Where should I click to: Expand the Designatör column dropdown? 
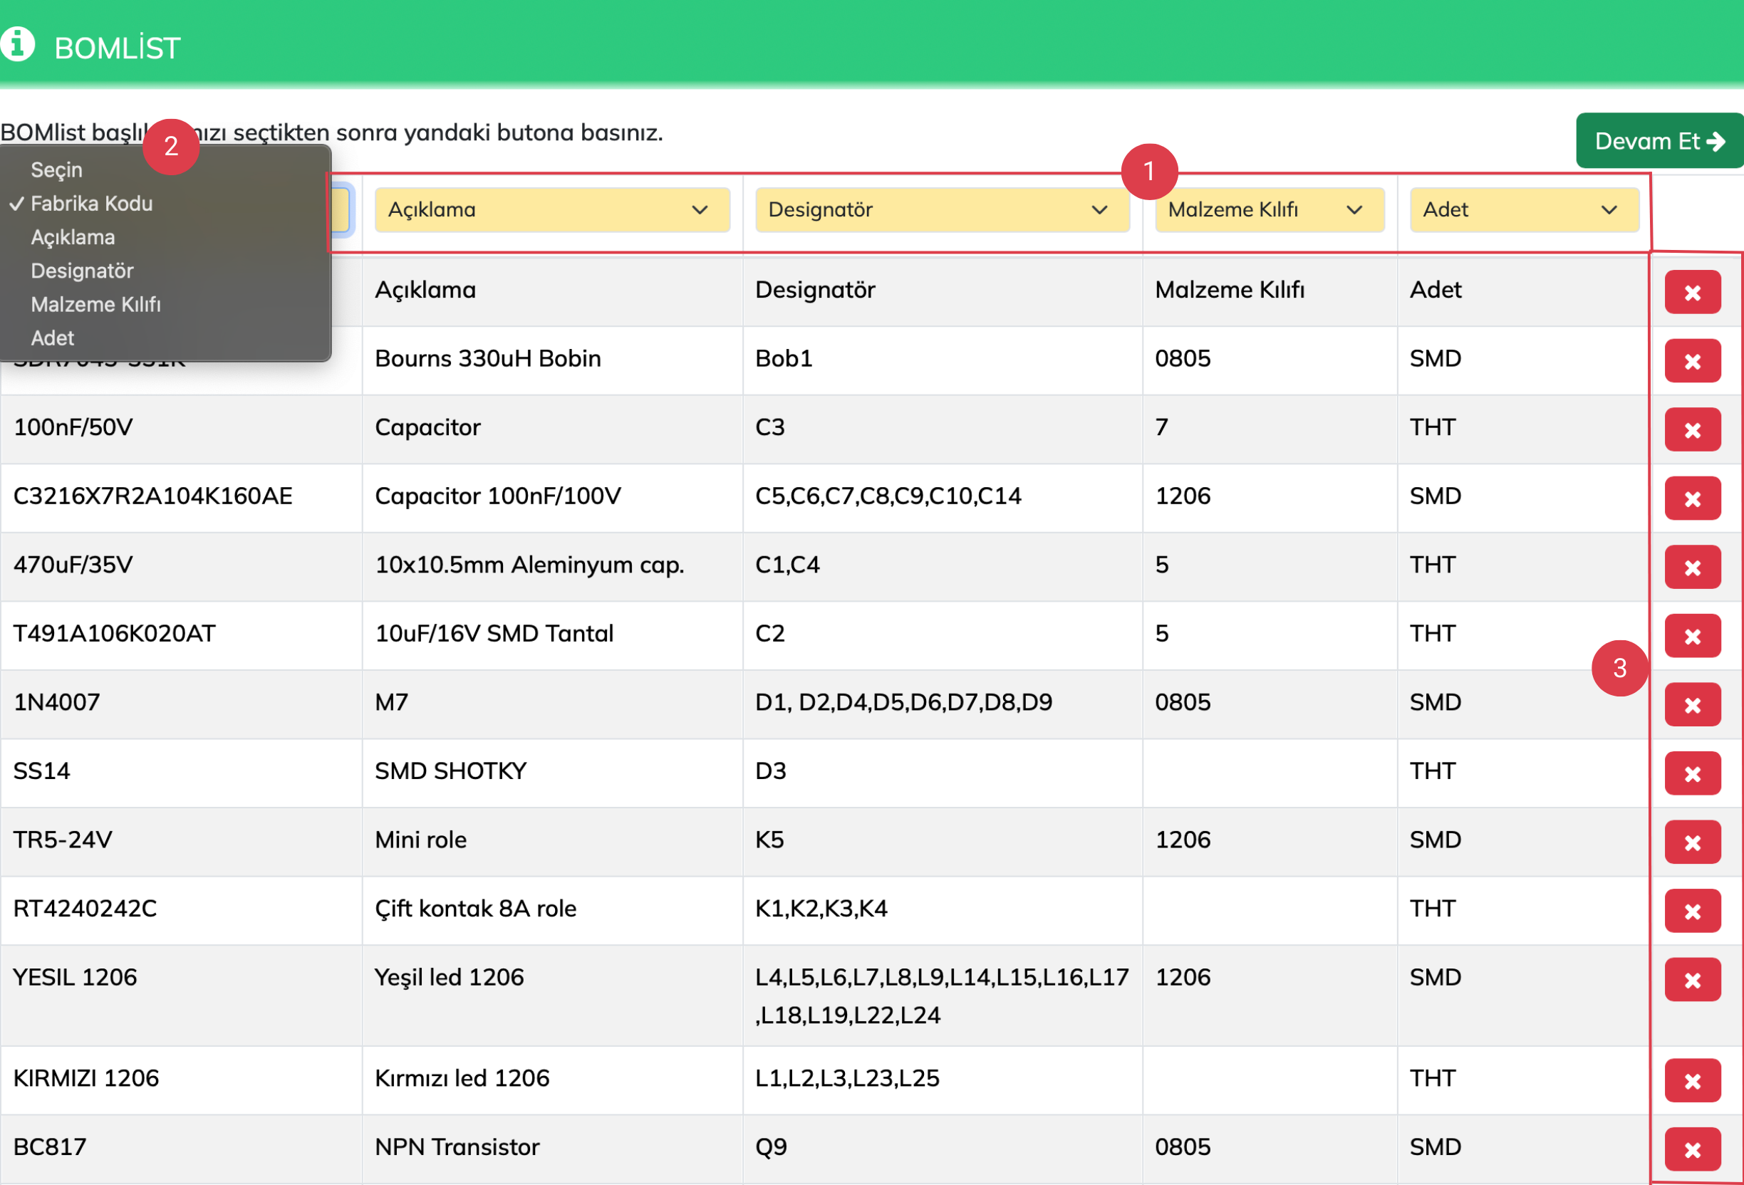click(941, 210)
